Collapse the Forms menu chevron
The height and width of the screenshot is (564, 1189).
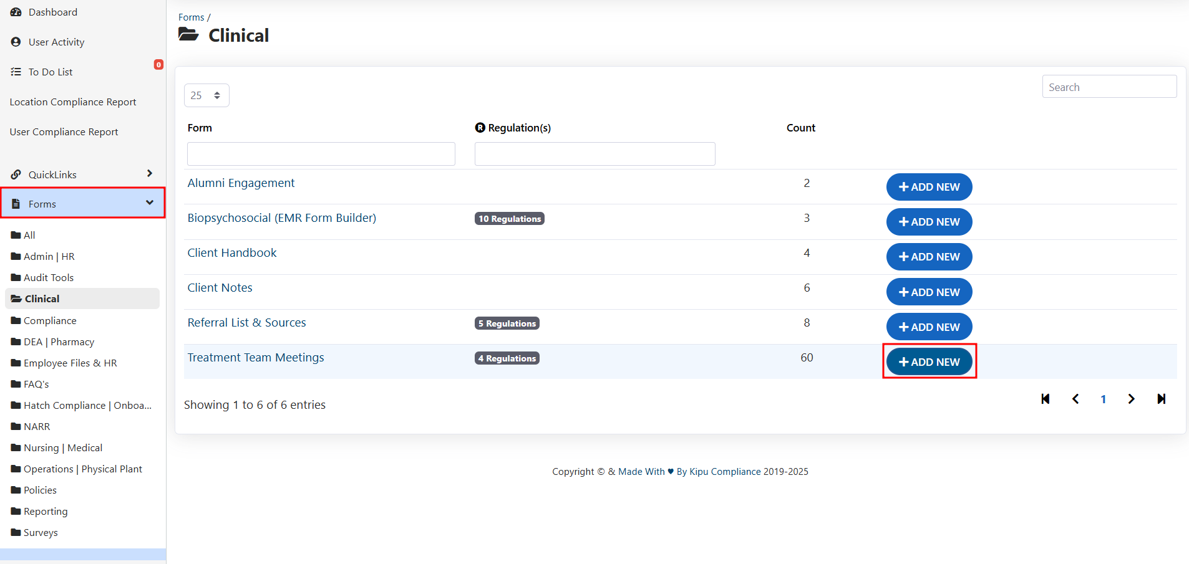coord(150,203)
